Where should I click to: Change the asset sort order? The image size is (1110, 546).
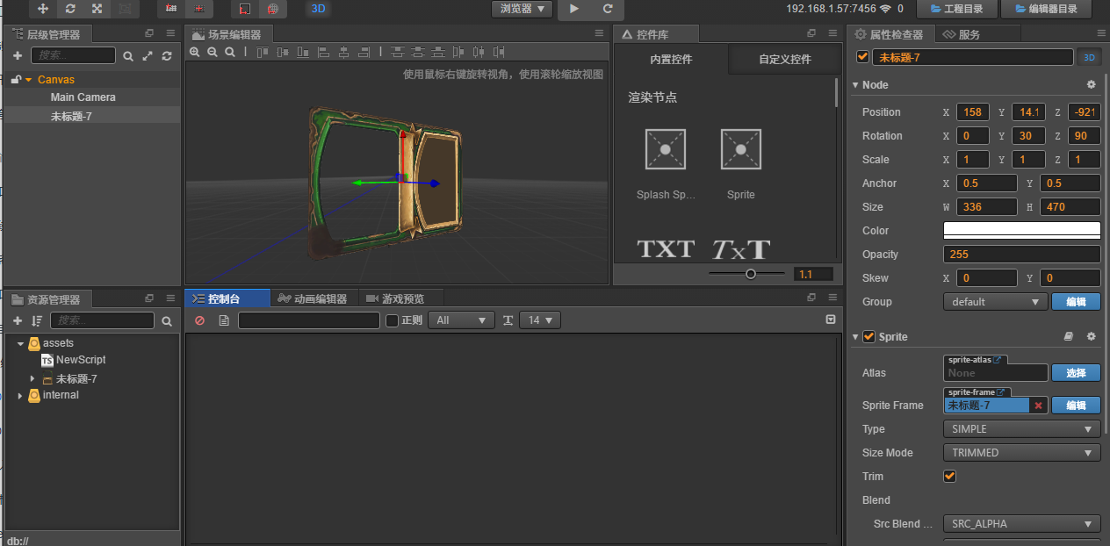click(37, 320)
